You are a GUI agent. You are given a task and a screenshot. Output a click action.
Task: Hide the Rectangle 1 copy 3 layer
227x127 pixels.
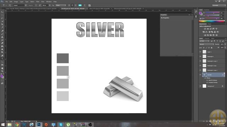pyautogui.click(x=200, y=61)
